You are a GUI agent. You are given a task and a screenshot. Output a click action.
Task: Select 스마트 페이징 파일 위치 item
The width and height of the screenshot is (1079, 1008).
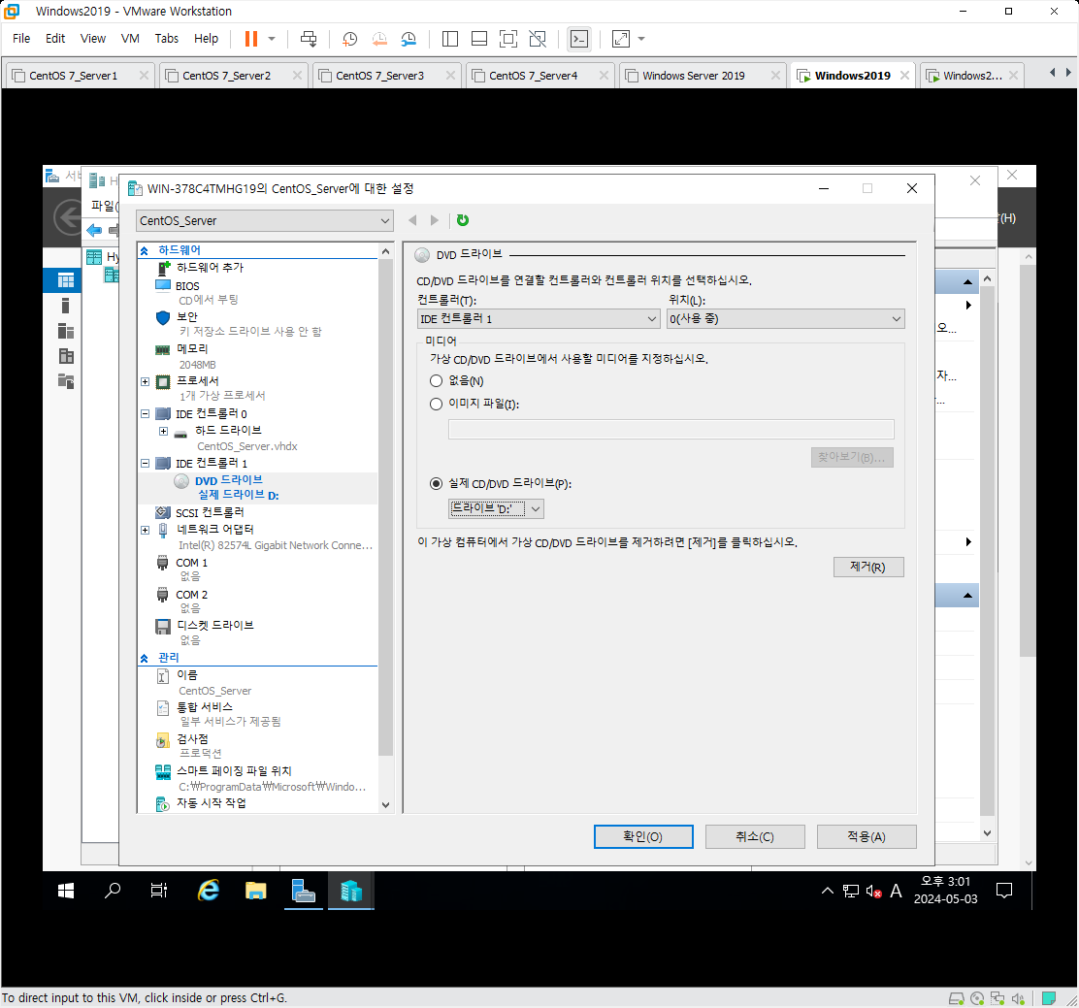coord(234,771)
